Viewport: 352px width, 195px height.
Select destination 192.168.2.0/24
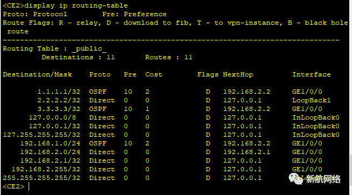(x=50, y=152)
